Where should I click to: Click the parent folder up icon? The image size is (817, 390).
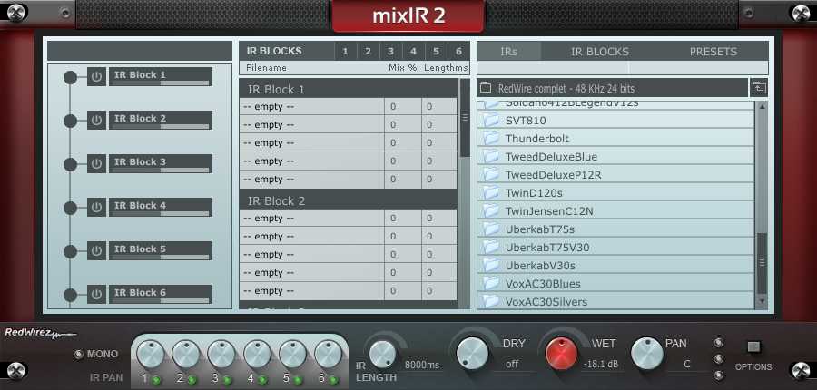758,88
